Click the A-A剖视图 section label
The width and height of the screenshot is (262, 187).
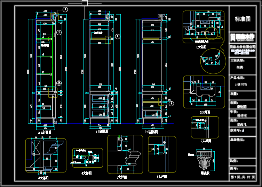pyautogui.click(x=45, y=132)
